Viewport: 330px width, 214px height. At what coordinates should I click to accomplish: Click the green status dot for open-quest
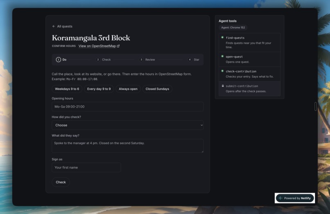pos(222,56)
